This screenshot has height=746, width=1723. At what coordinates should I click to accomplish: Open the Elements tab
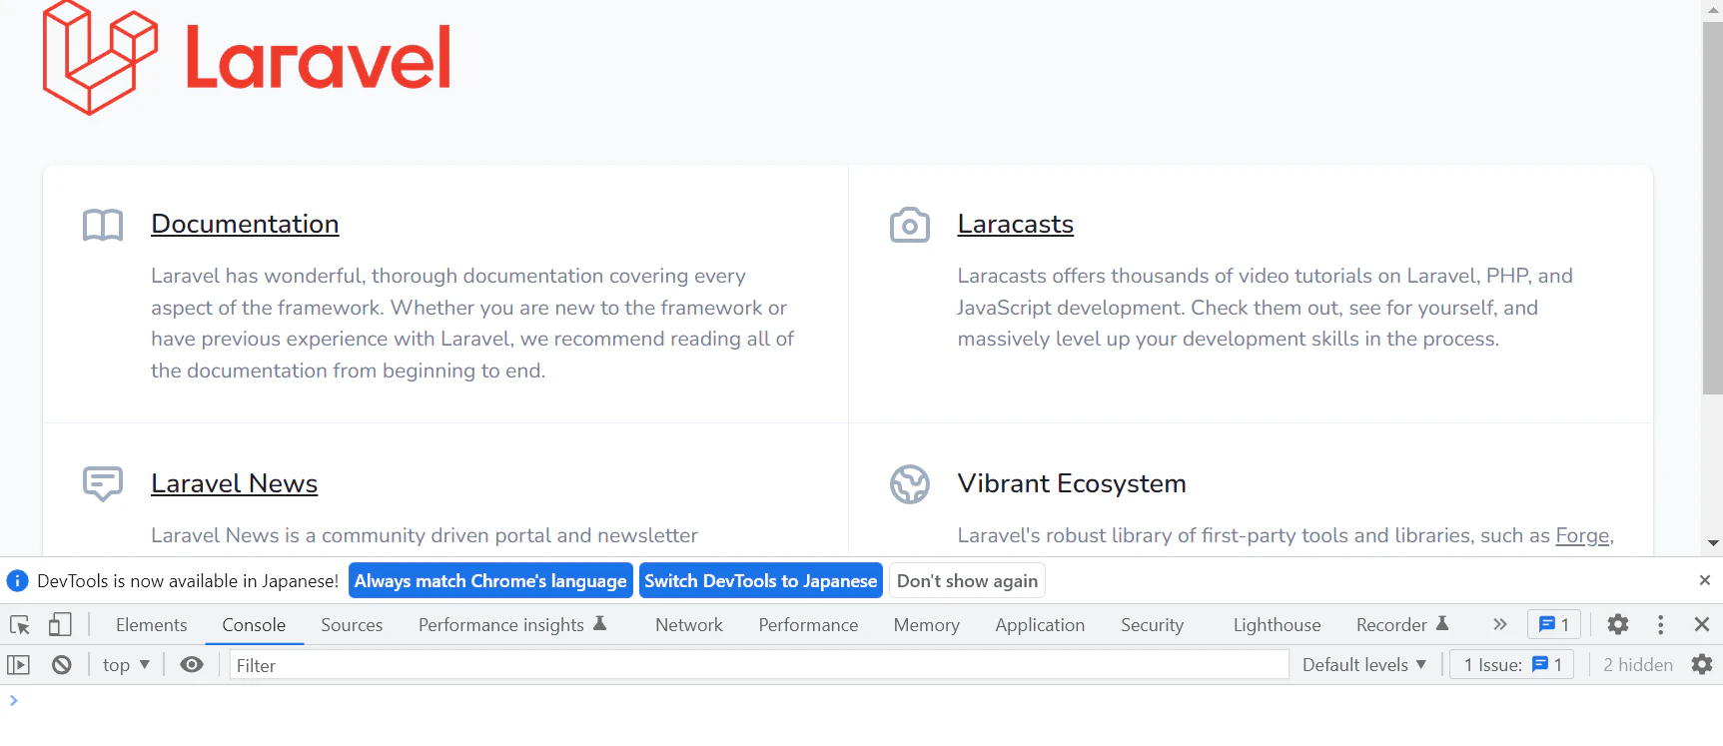(x=152, y=625)
